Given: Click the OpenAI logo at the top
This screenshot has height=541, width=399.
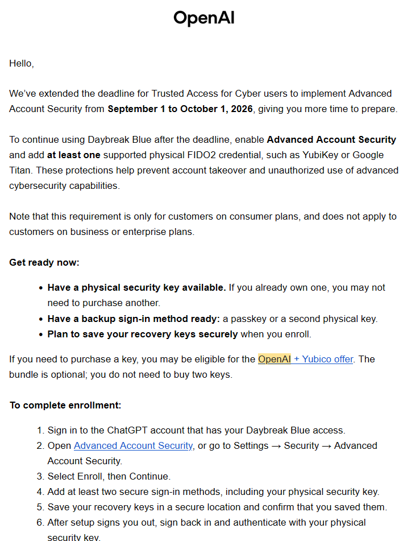Looking at the screenshot, I should pos(204,18).
